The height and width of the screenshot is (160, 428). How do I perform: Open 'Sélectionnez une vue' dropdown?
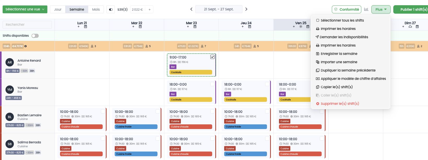[x=25, y=9]
